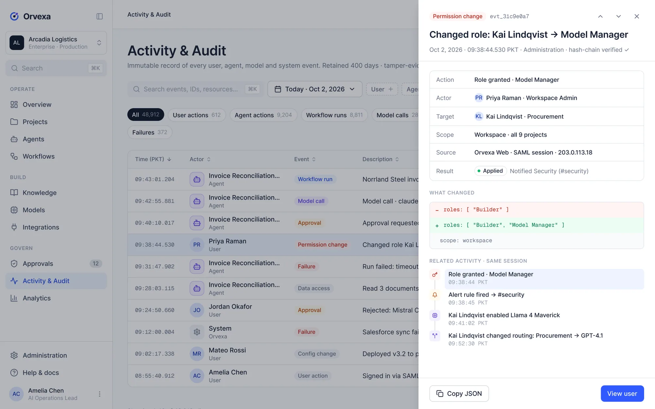The width and height of the screenshot is (655, 409).
Task: Switch to the Workflow runs tab
Action: coord(334,115)
